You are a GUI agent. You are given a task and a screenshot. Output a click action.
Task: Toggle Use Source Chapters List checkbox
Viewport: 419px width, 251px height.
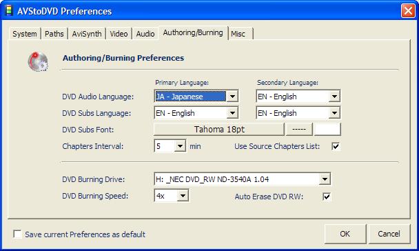pos(336,146)
